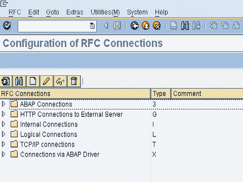Click the Refresh icon in the RFC list toolbar
Screen dimensions: 243x182
pyautogui.click(x=6, y=81)
